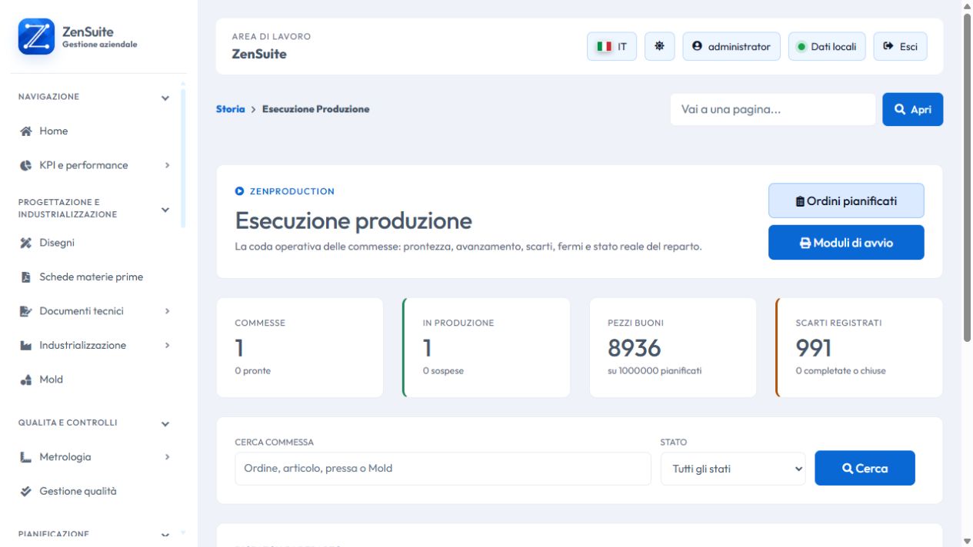
Task: Click the Storia breadcrumb link
Action: (x=230, y=109)
